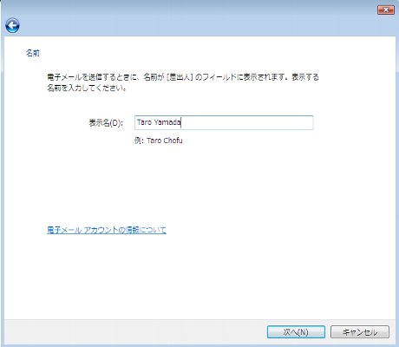
Task: Click the instruction paragraph about 差出人 field
Action: [183, 82]
